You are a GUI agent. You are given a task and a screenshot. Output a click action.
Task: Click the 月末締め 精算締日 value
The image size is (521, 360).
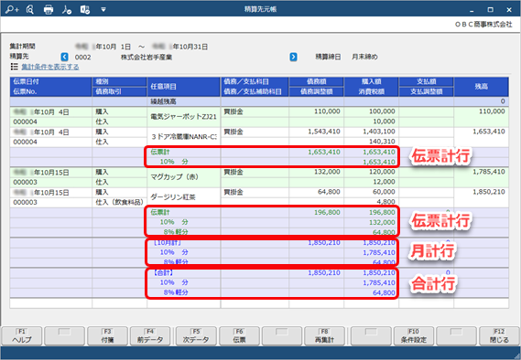tap(364, 57)
